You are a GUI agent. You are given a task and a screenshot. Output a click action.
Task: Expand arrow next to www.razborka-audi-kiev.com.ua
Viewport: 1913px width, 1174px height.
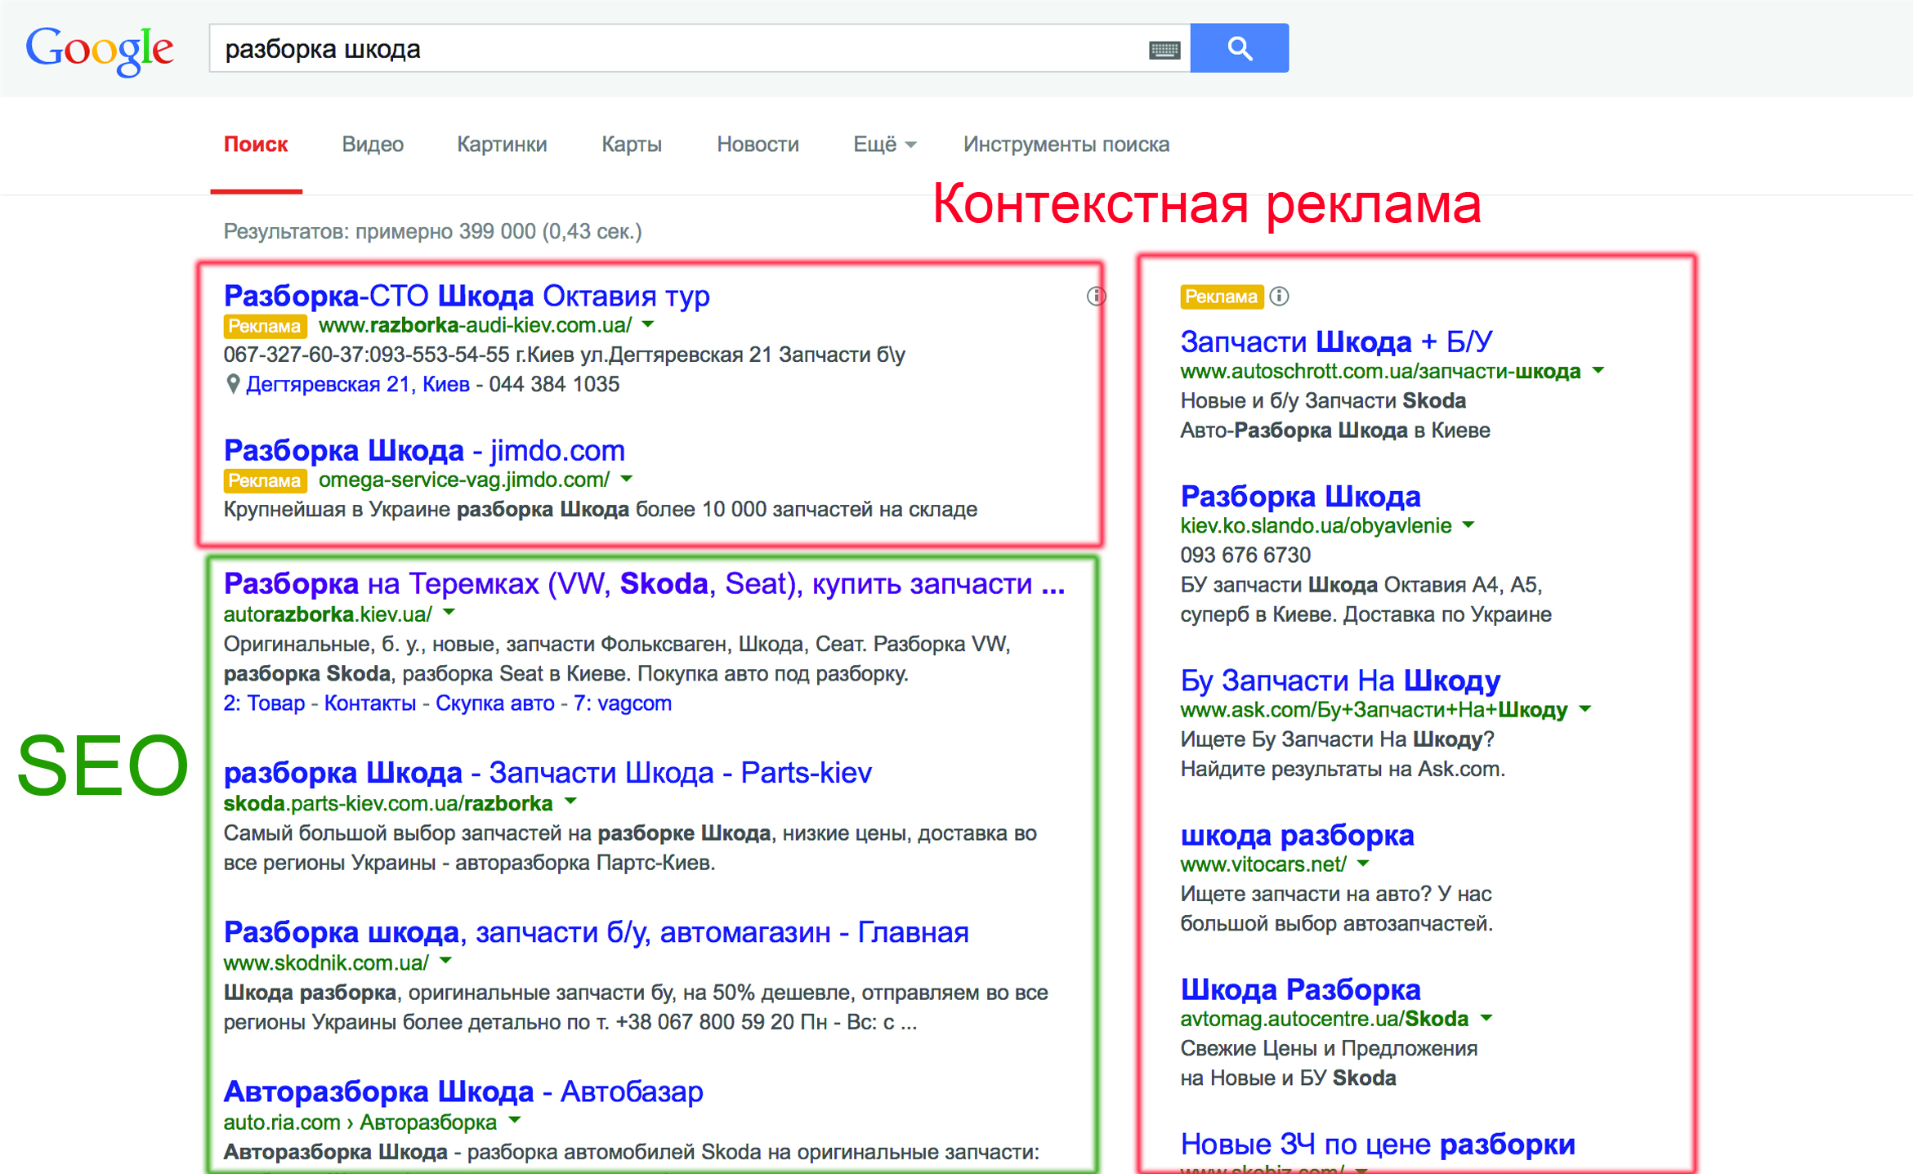click(648, 325)
